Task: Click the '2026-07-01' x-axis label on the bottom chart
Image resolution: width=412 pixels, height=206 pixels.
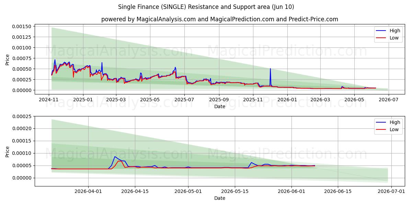Action: click(391, 191)
